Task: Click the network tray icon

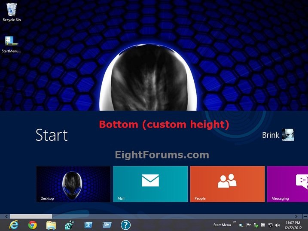Action: [271, 225]
